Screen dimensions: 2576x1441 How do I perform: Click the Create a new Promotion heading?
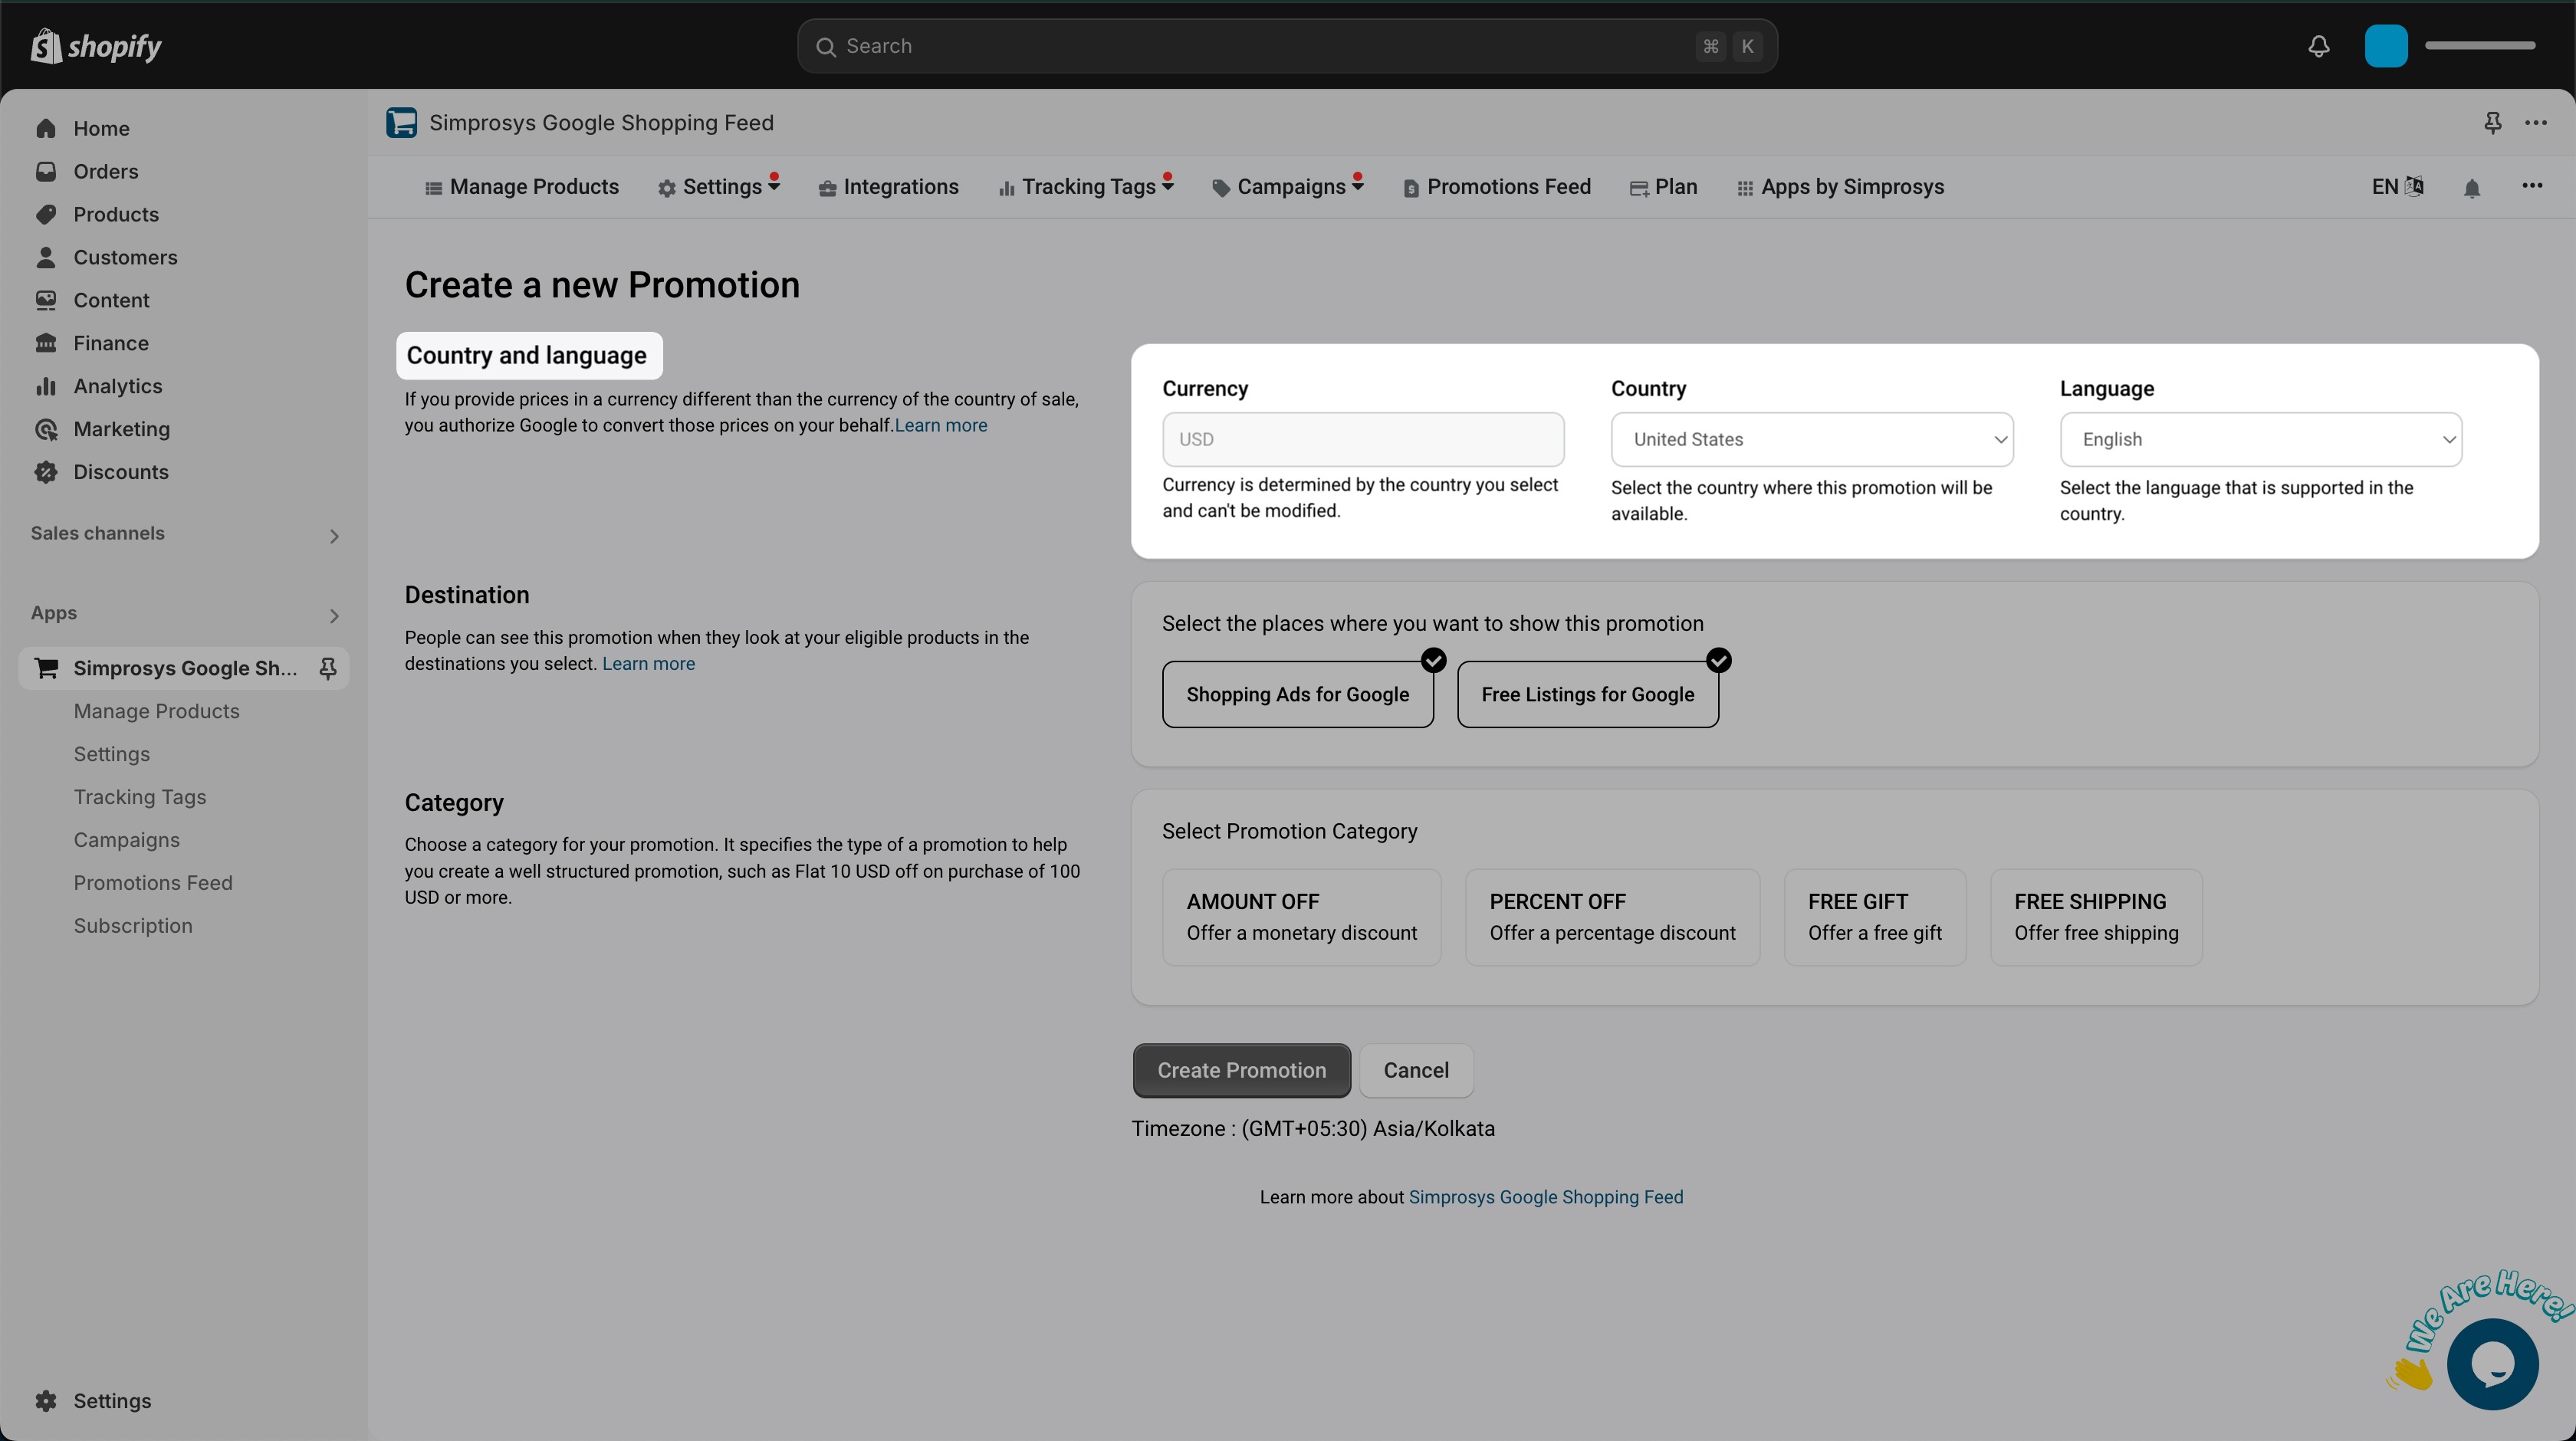[x=602, y=285]
